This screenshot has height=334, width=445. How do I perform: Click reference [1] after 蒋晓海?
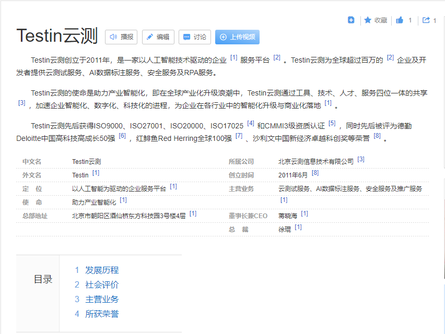(304, 213)
